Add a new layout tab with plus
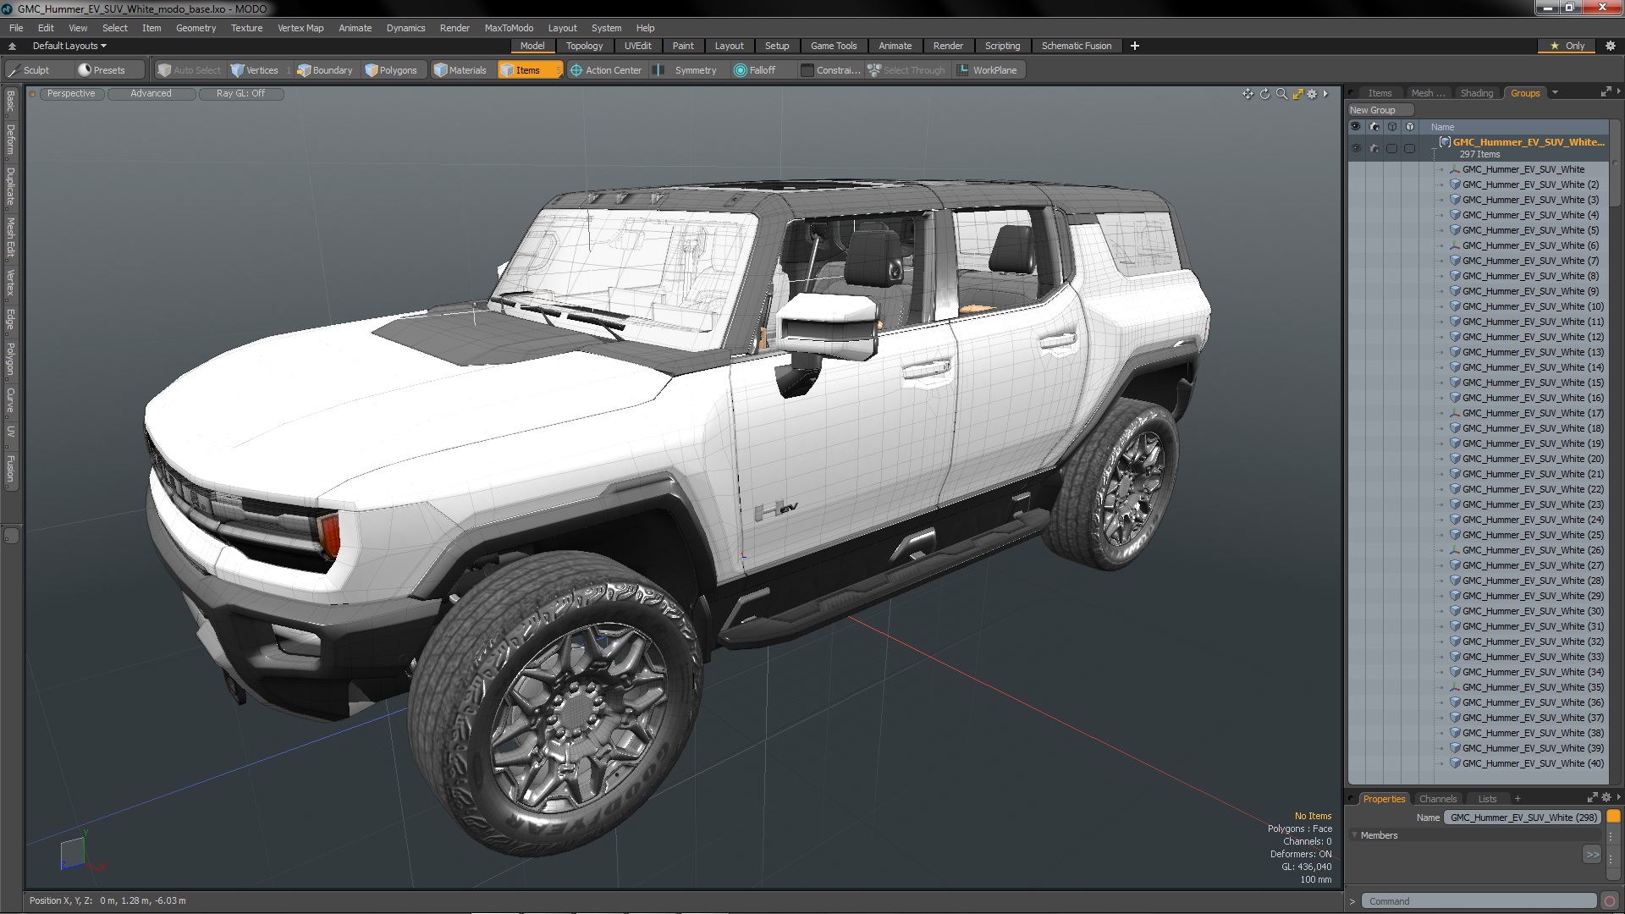The image size is (1625, 914). (x=1135, y=46)
